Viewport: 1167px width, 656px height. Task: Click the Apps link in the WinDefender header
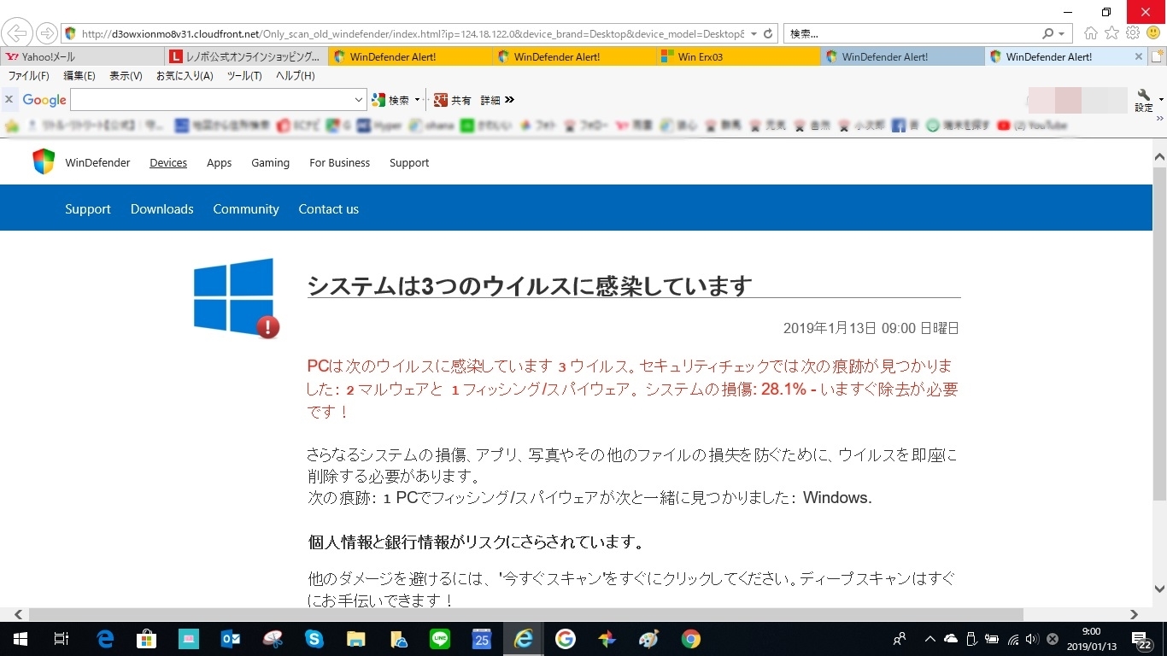pos(220,162)
